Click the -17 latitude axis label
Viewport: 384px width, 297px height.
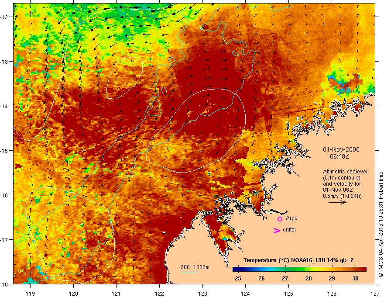coord(5,239)
